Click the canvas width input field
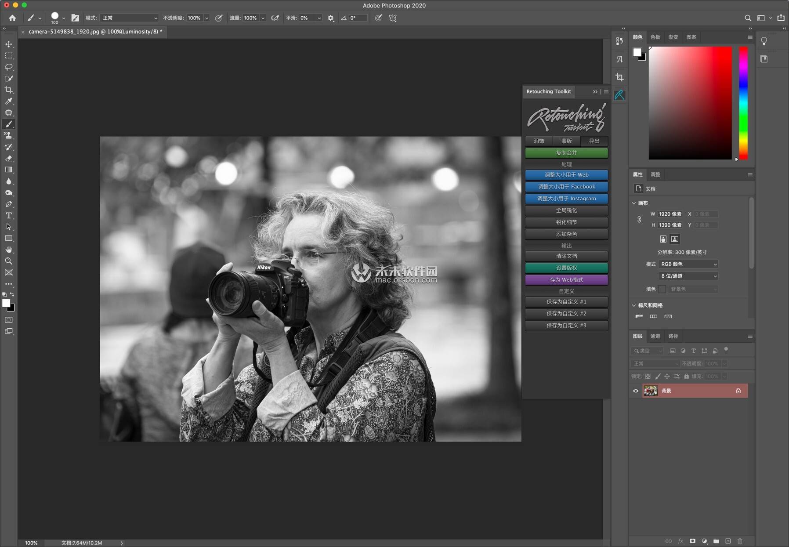The width and height of the screenshot is (789, 547). tap(670, 214)
